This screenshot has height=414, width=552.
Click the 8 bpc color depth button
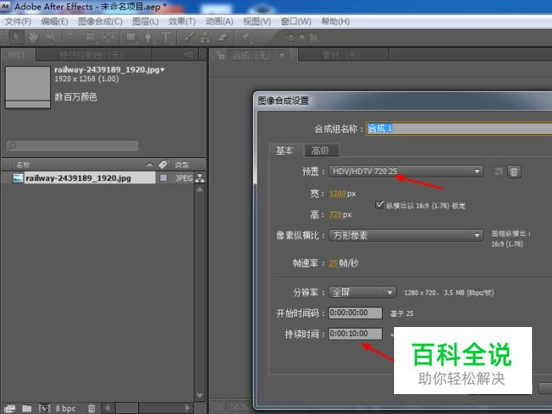[65, 408]
